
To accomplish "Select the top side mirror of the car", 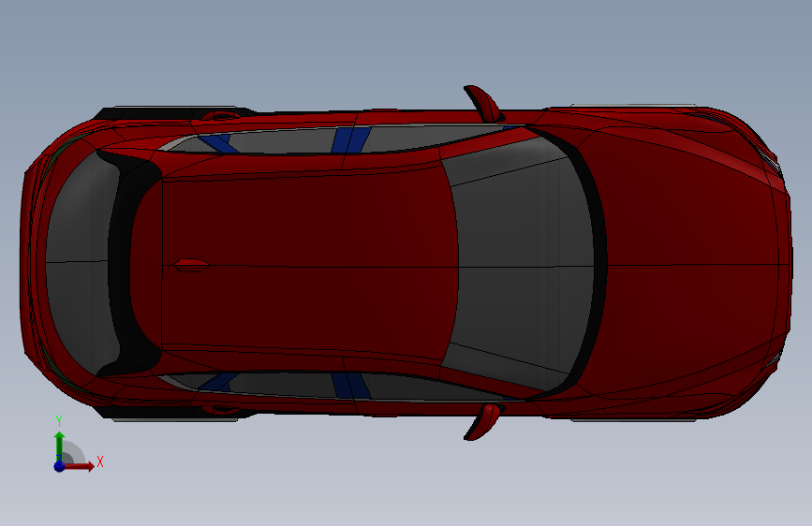I will coord(484,103).
